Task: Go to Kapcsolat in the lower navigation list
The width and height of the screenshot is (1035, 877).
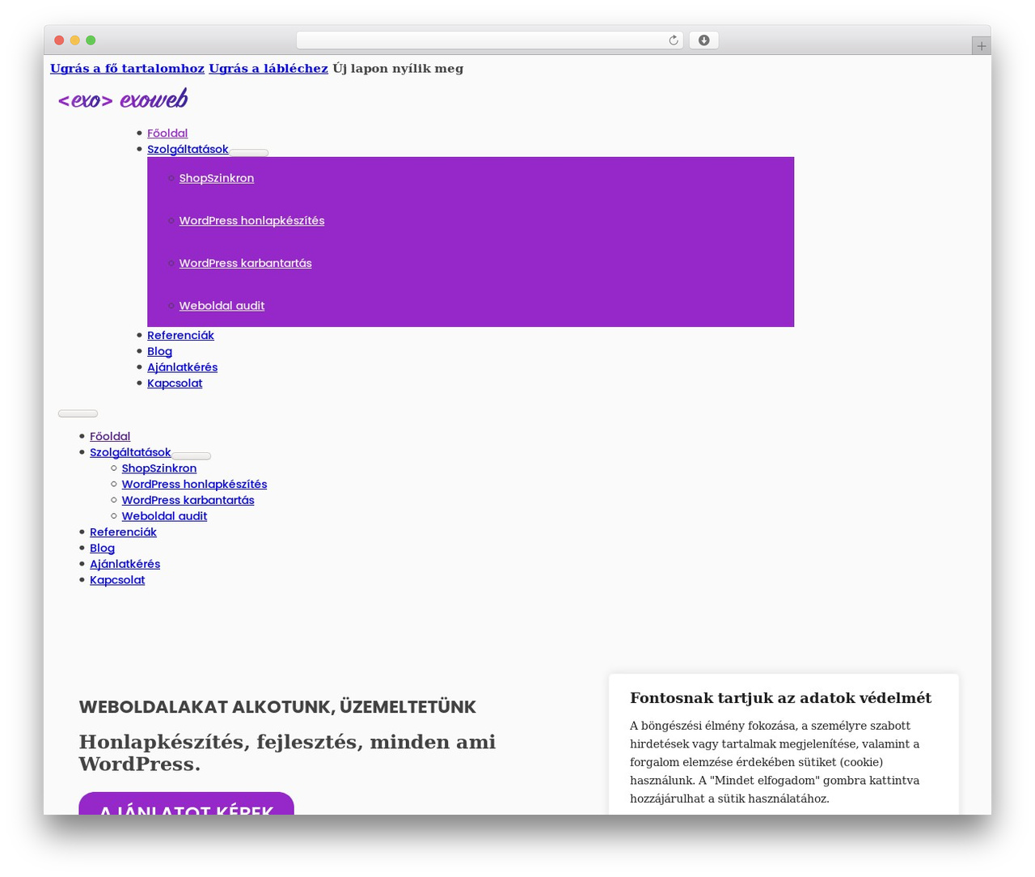Action: click(117, 580)
